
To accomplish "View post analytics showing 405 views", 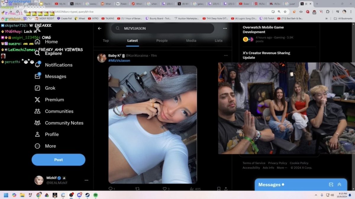I will [195, 189].
